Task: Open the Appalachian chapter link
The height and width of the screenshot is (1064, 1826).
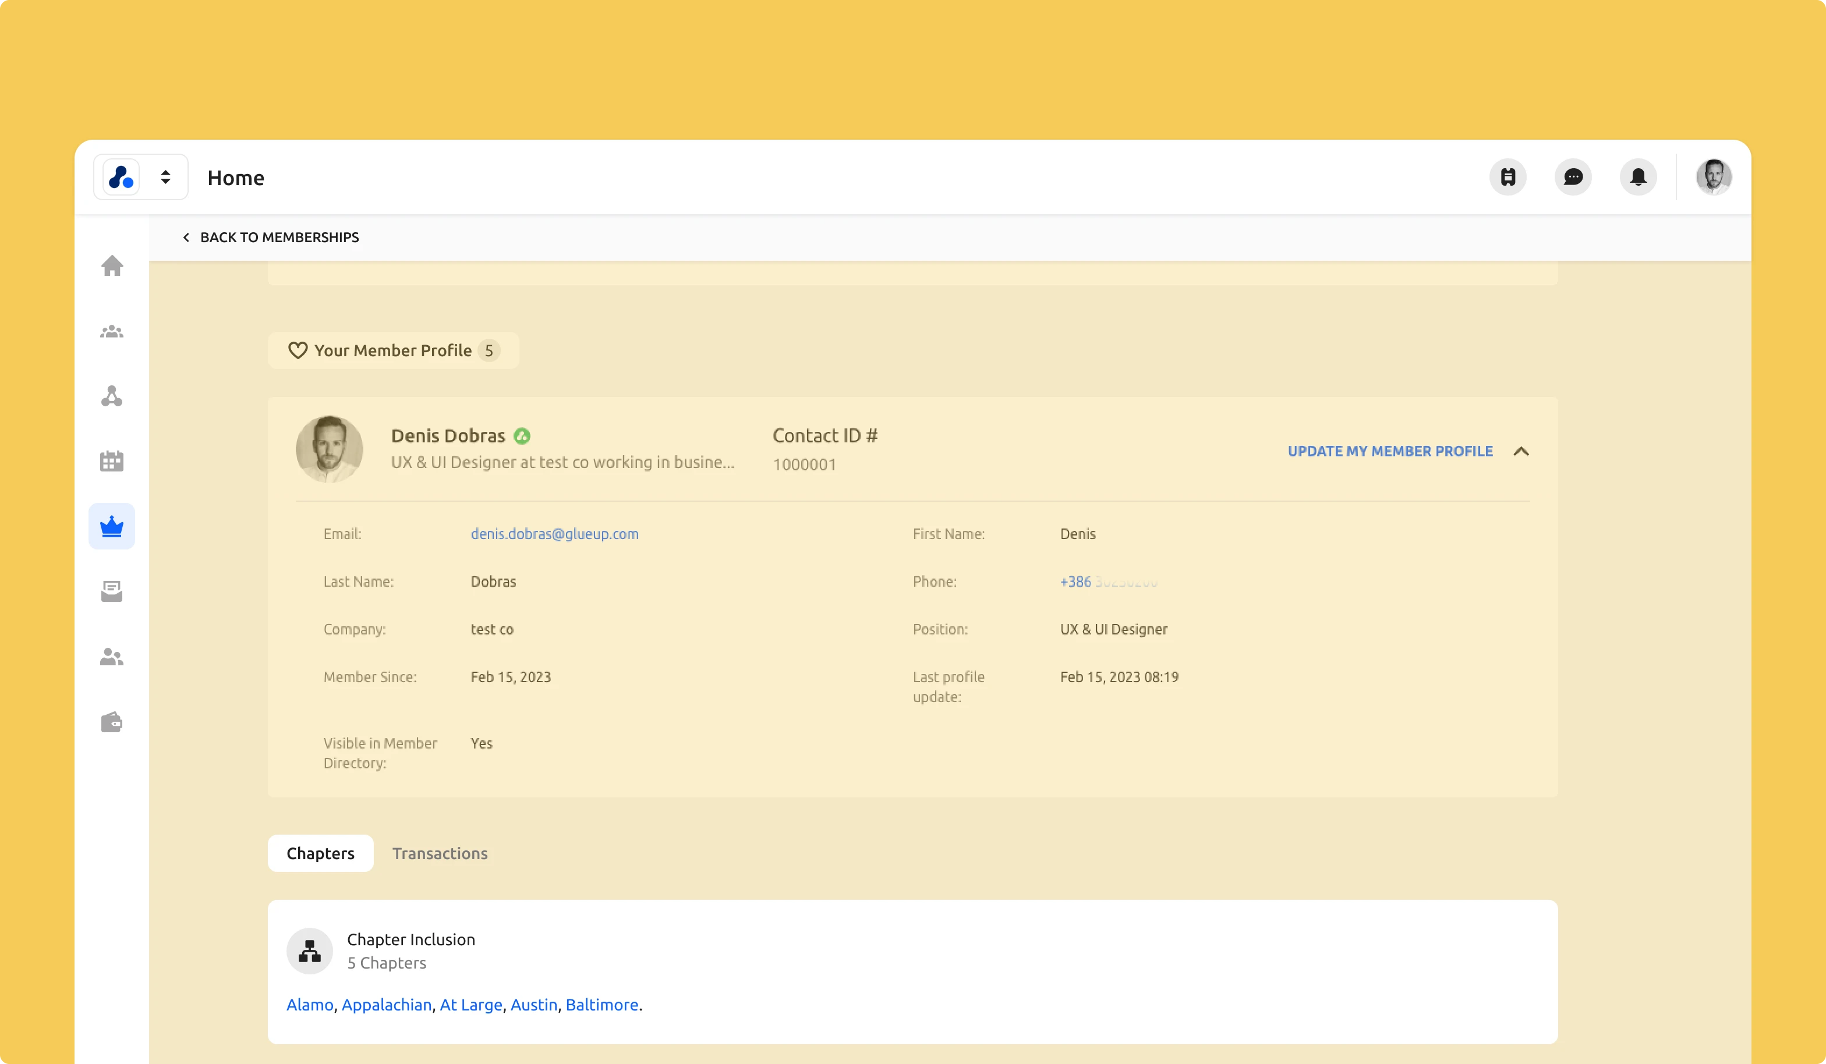Action: pos(386,1005)
